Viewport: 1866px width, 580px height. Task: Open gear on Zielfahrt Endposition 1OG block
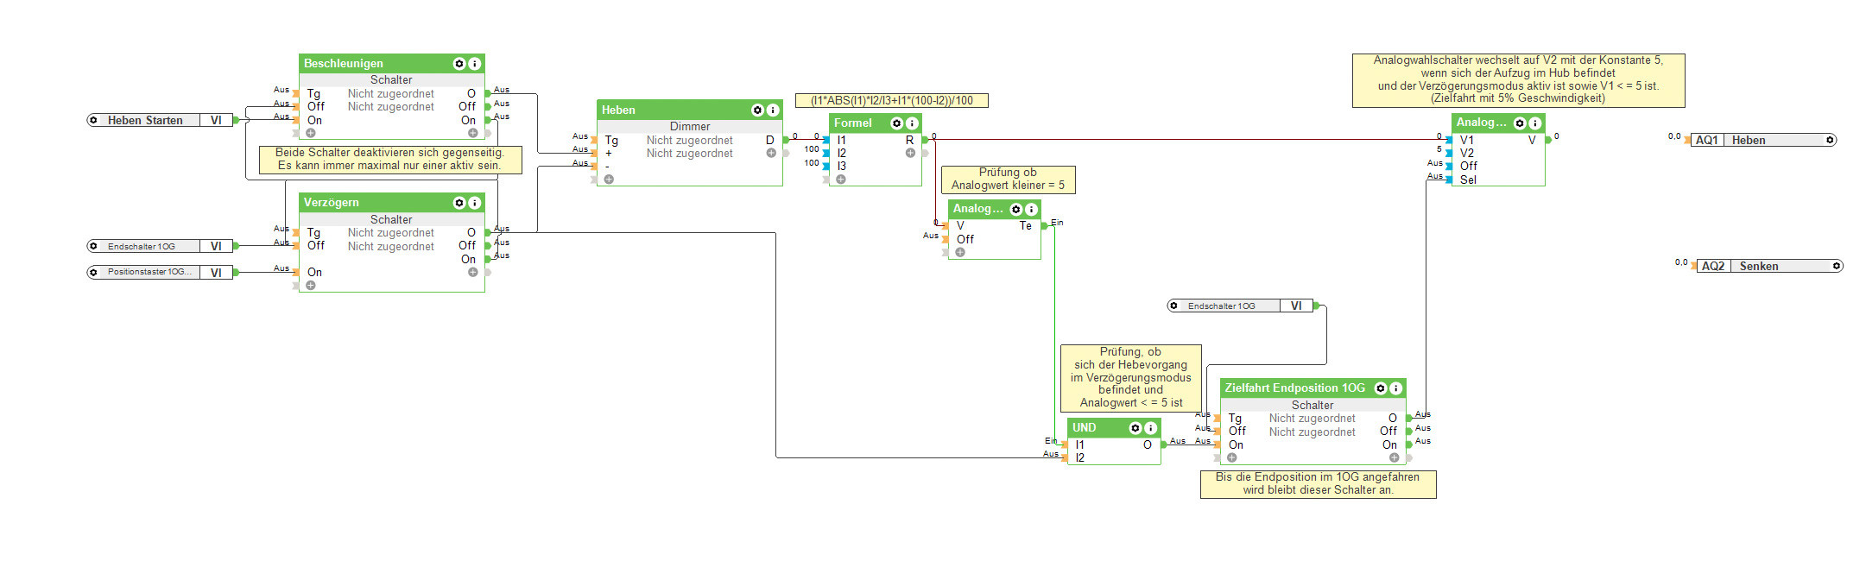(1381, 388)
